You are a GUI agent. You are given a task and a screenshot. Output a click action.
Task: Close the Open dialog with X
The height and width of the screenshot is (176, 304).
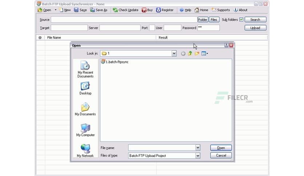click(231, 45)
